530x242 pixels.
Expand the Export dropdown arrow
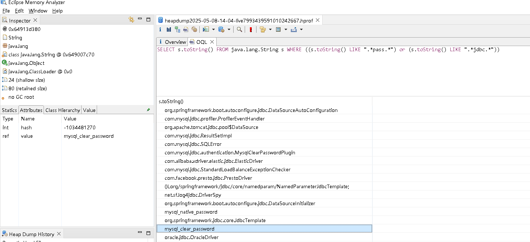[x=301, y=29]
